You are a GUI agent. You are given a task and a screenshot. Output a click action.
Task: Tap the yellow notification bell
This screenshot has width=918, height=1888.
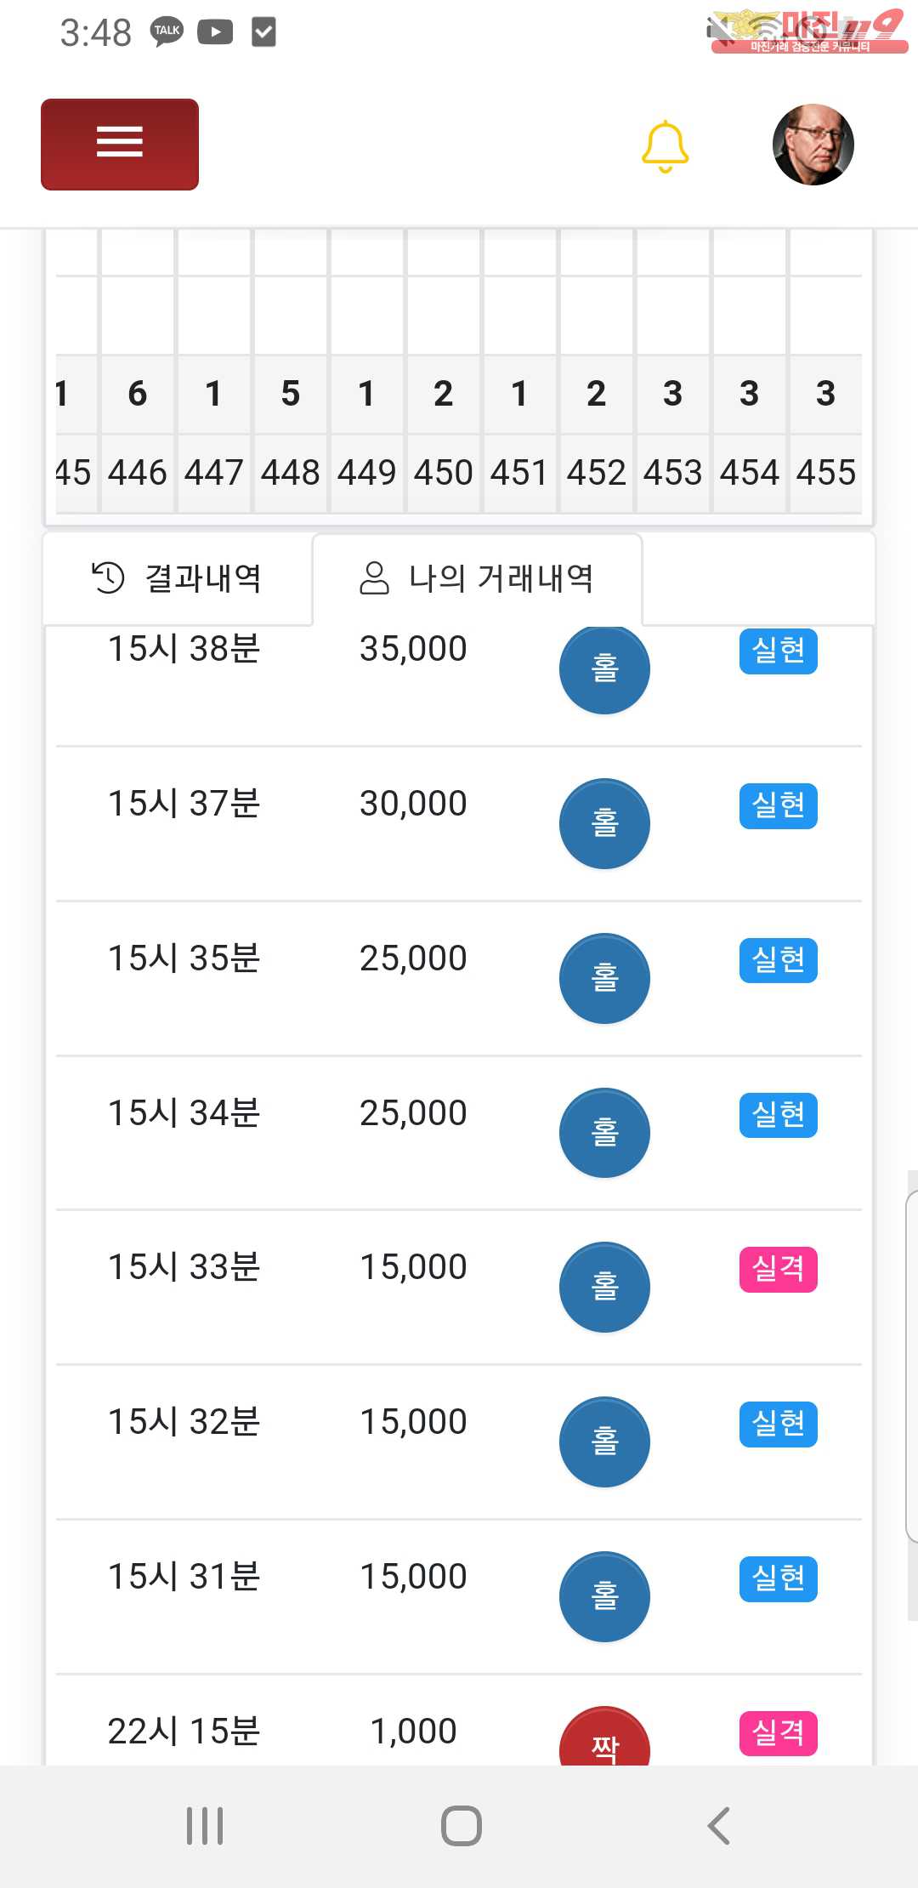[665, 146]
